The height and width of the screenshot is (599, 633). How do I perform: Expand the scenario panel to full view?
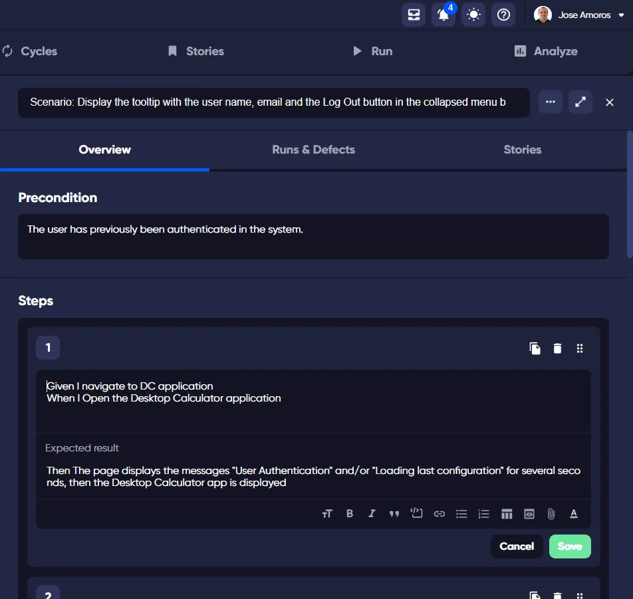pos(580,102)
